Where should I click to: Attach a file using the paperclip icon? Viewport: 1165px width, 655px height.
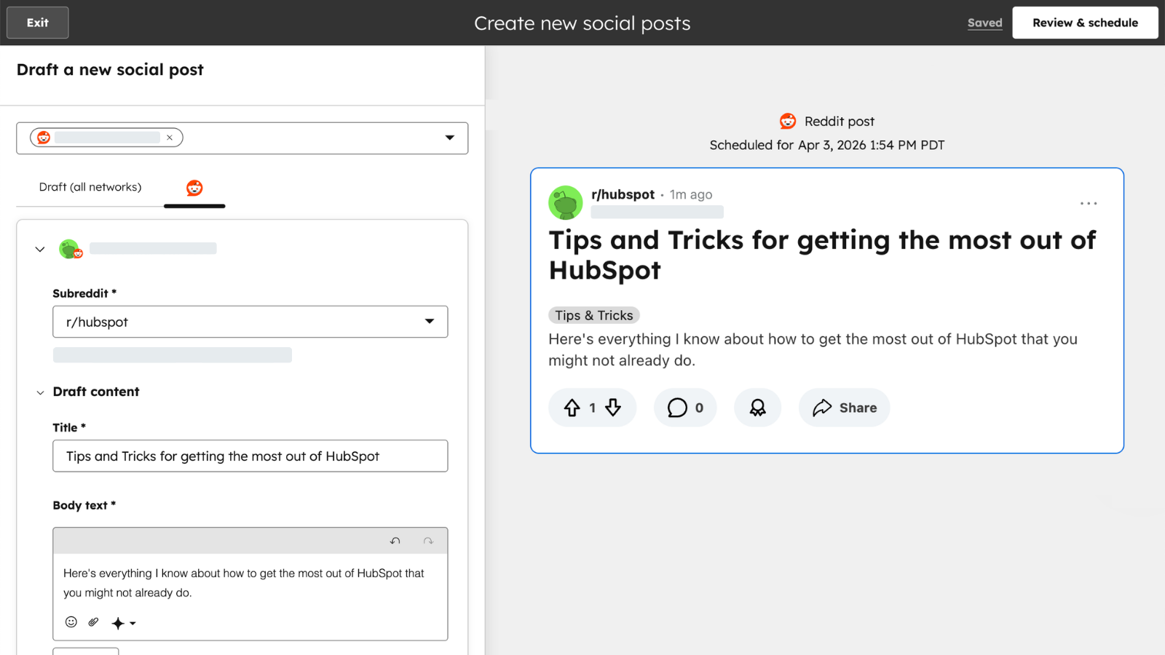pyautogui.click(x=92, y=622)
